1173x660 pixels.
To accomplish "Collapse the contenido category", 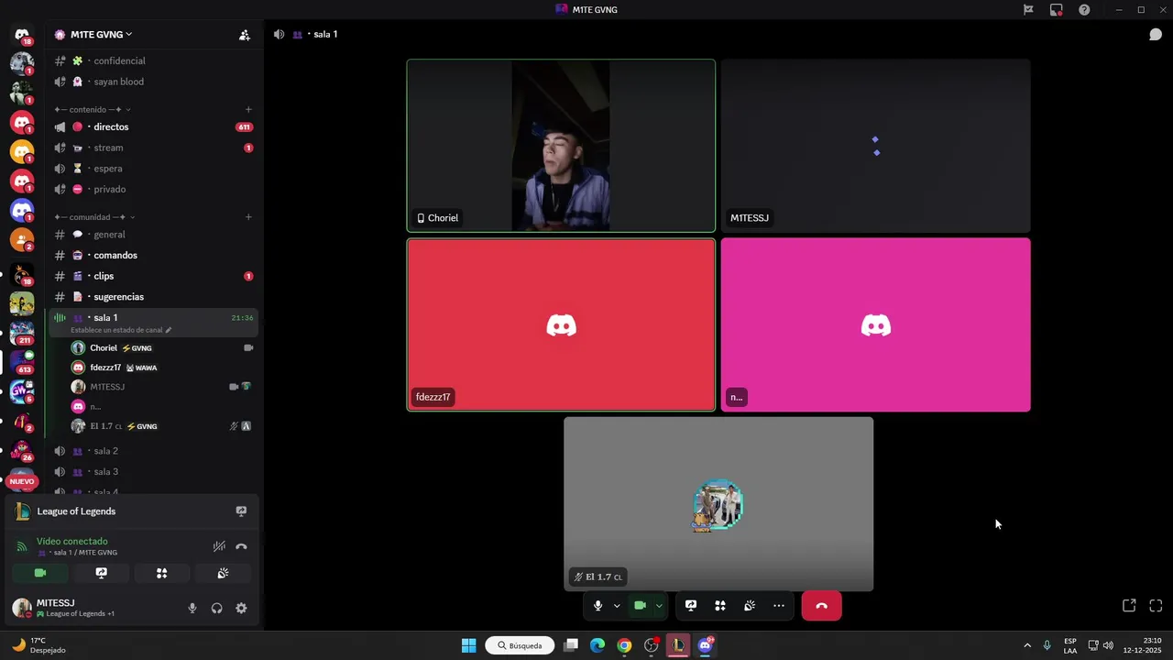I will point(95,110).
